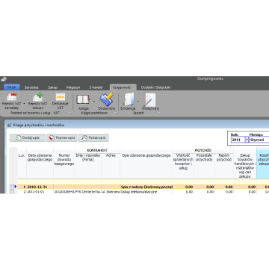Switch to the E-handel tab

pos(96,87)
